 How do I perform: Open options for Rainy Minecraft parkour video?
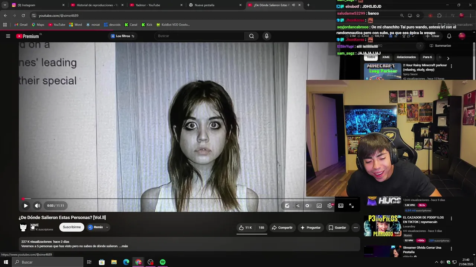451,66
